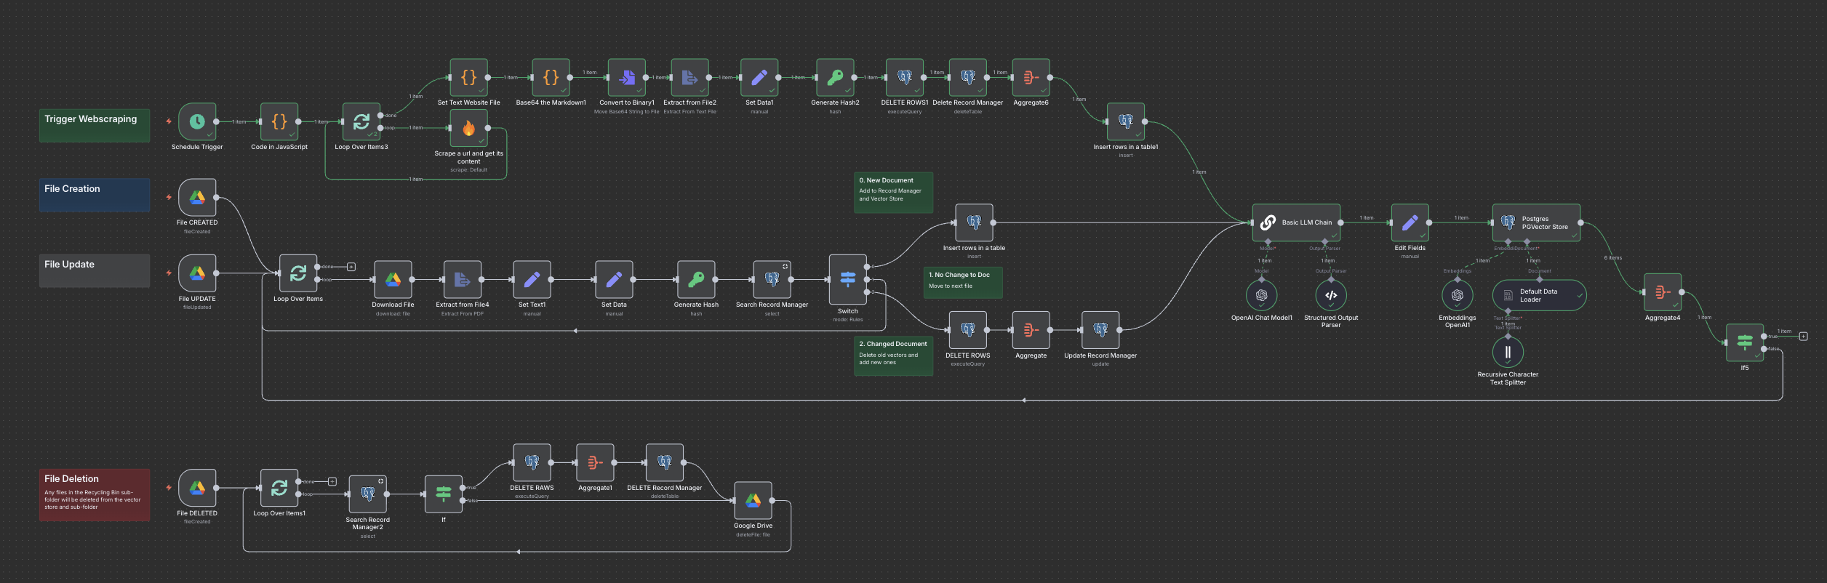Select the Switch node
Screen dimensions: 1827x583
click(x=848, y=279)
